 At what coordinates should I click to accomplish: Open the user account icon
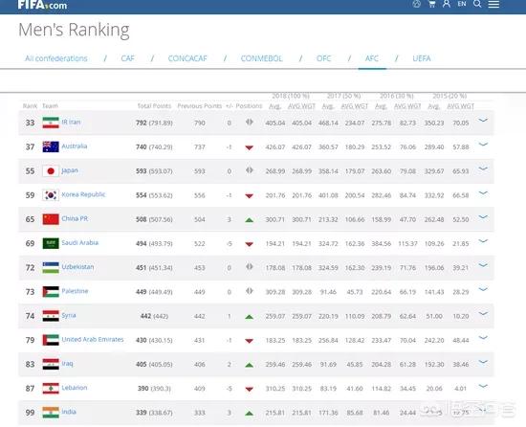coord(447,4)
